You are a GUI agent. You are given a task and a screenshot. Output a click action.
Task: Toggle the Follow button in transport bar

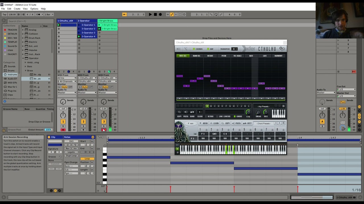click(x=125, y=14)
